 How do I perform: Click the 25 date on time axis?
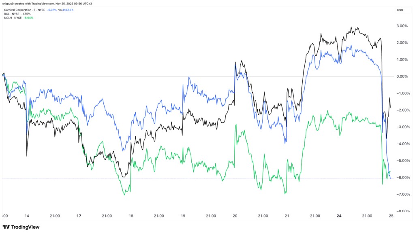tap(391, 216)
